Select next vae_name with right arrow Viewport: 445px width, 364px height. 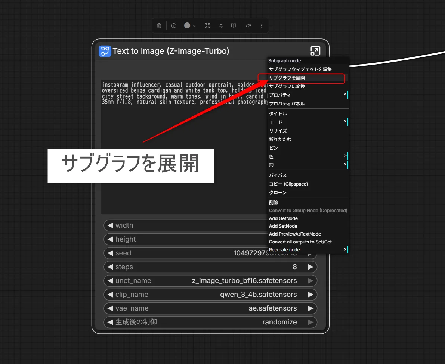point(311,308)
